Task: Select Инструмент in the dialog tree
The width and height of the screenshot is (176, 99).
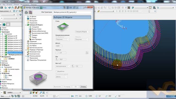Action: [x=33, y=21]
